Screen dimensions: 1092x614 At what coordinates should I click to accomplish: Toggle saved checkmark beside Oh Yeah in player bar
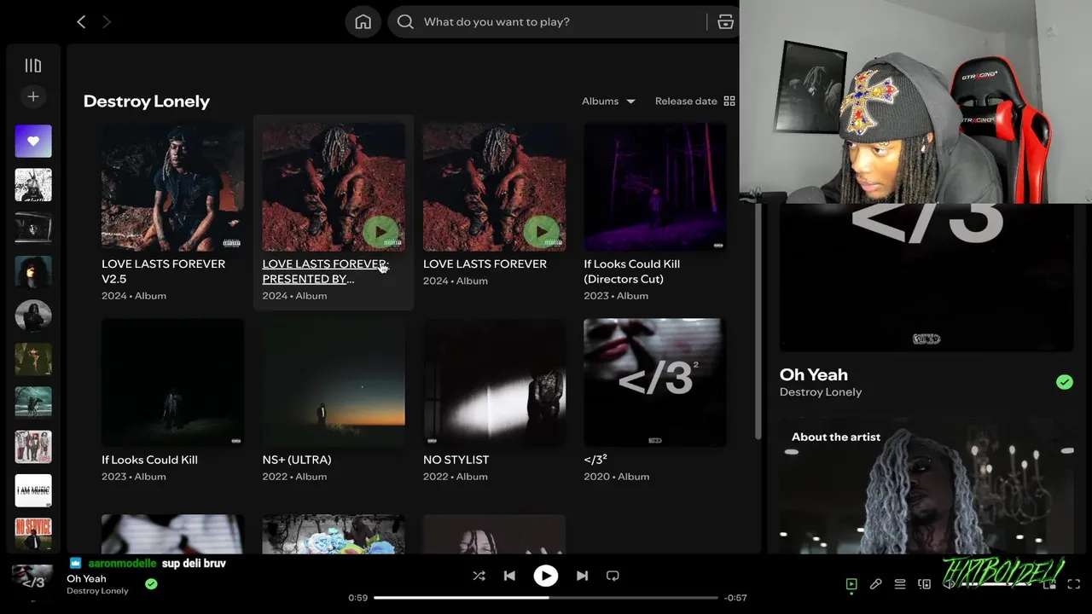[151, 584]
